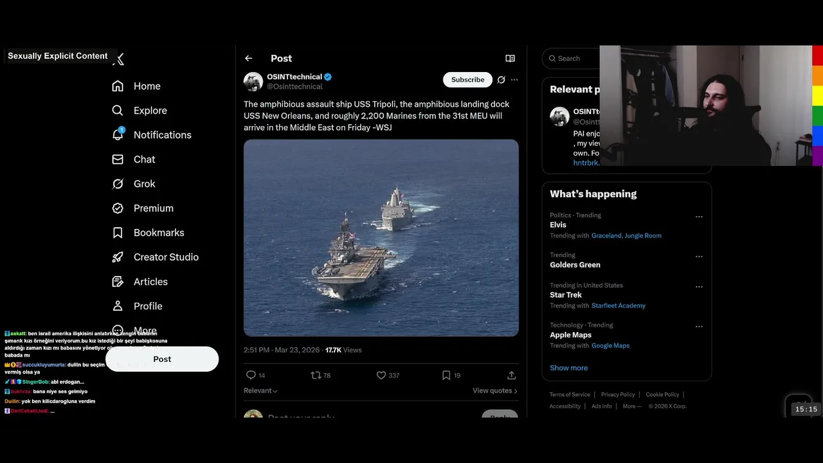
Task: Open more options for Golders Green trend
Action: (x=699, y=257)
